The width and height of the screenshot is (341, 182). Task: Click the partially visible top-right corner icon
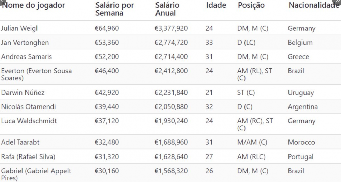[337, 2]
